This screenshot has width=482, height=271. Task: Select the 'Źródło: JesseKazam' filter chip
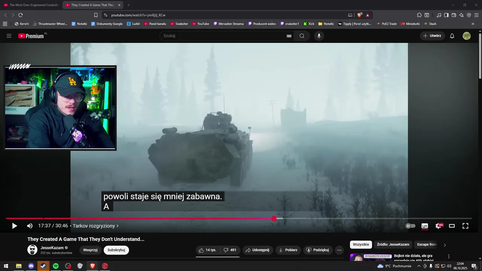click(x=393, y=245)
